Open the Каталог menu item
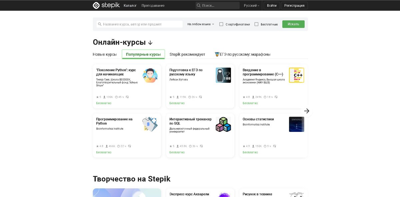 coord(130,6)
